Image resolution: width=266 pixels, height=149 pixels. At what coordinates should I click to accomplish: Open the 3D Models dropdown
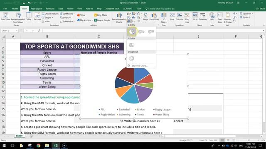(x=67, y=14)
